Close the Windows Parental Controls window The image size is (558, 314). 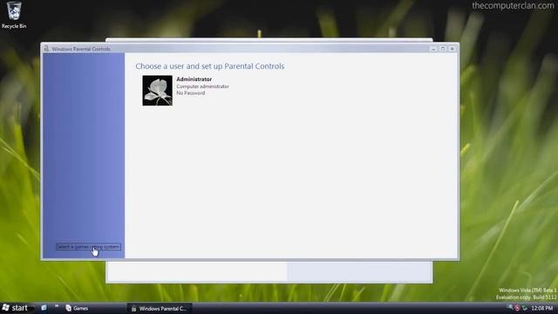coord(452,49)
